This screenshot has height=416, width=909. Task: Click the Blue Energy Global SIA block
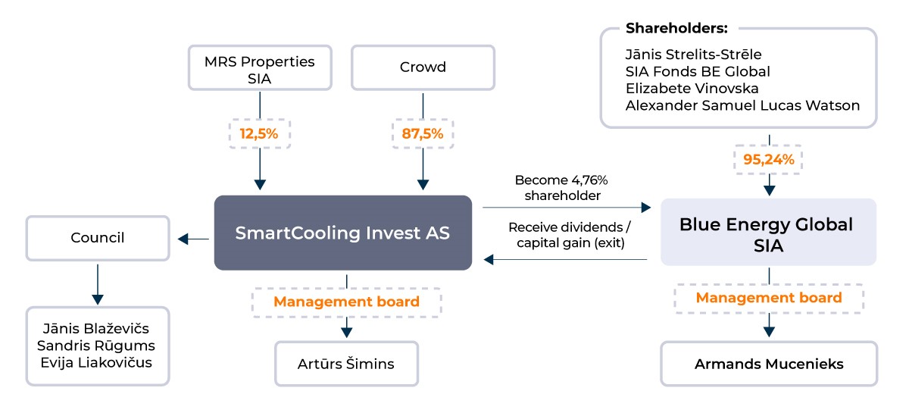[768, 233]
